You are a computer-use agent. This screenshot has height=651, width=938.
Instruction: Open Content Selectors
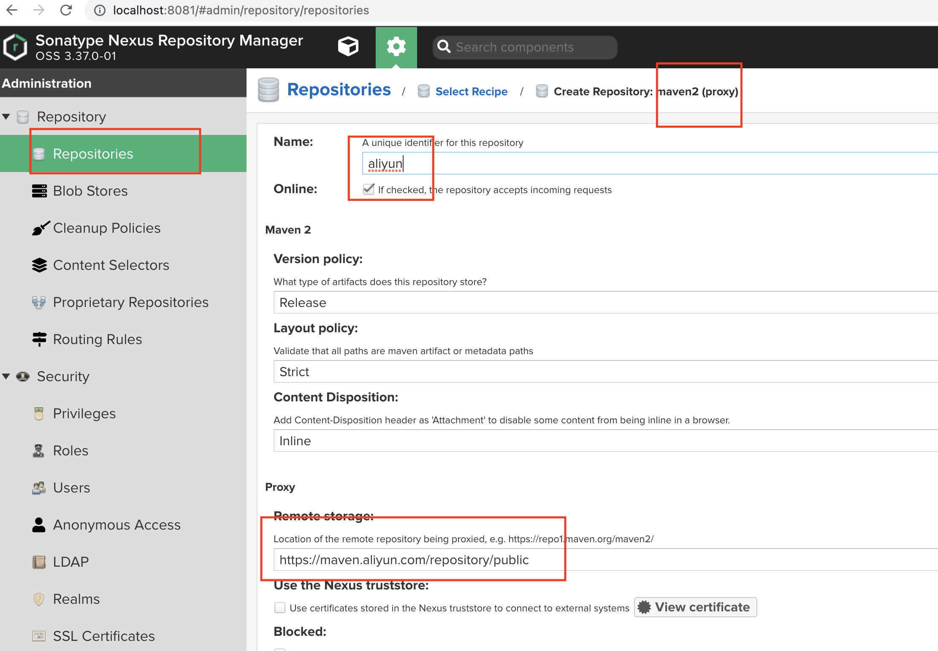tap(111, 265)
